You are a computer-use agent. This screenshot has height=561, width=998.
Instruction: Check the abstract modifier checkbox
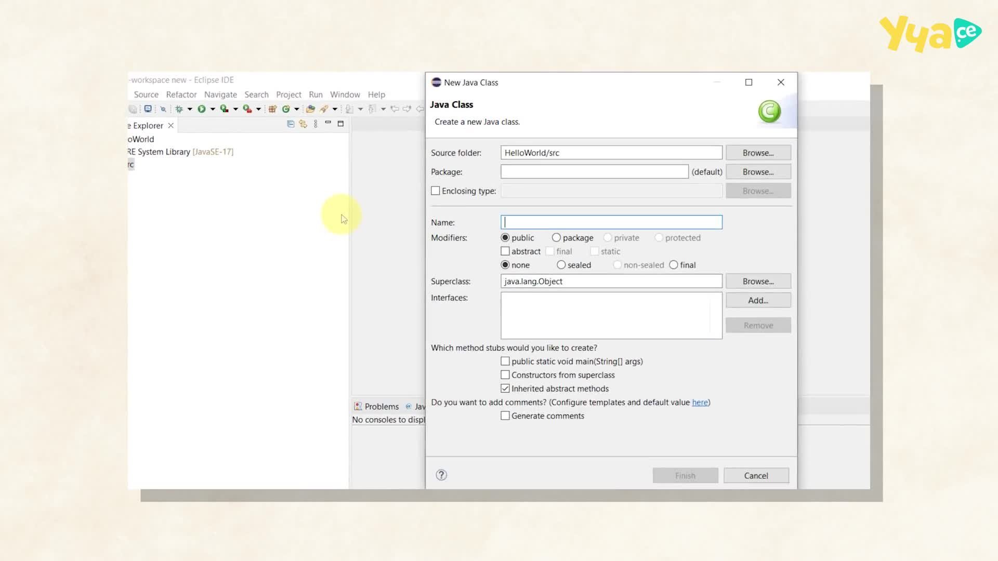(505, 251)
